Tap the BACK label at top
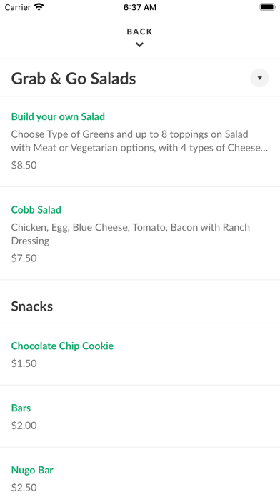 coord(139,31)
